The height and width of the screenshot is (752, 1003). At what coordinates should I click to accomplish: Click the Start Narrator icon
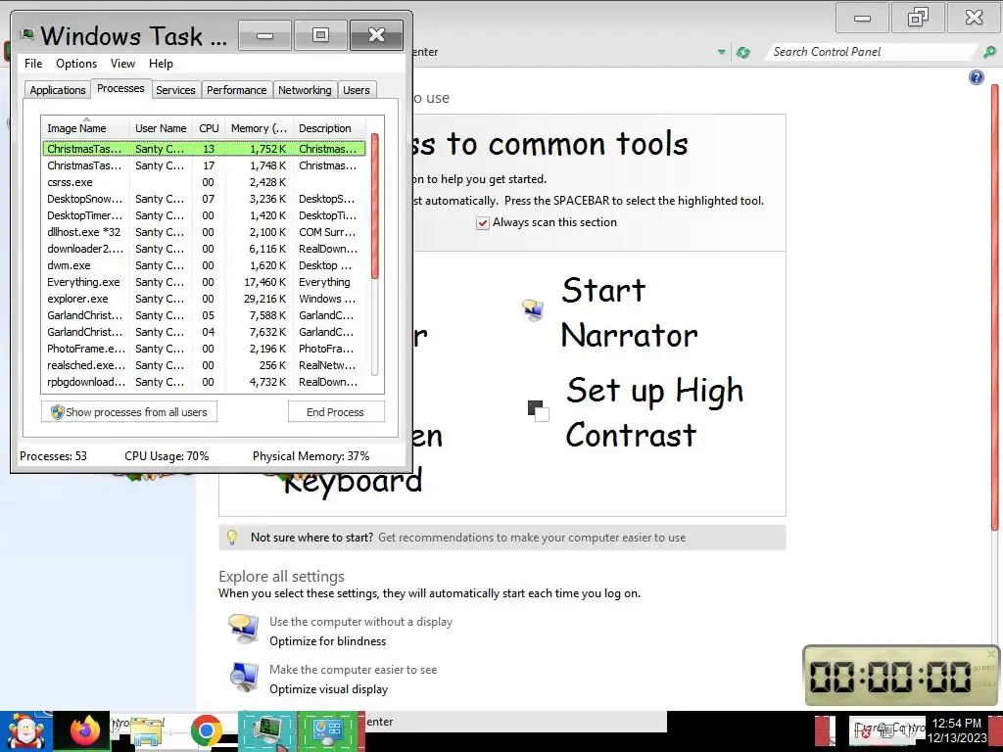(532, 310)
